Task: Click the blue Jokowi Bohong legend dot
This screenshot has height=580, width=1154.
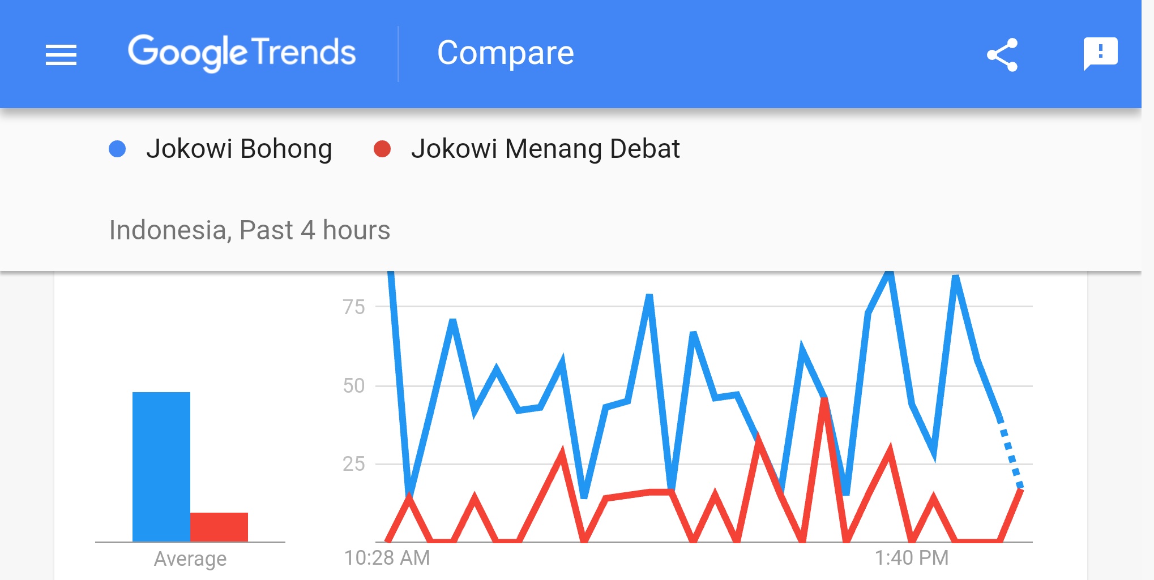Action: click(x=117, y=149)
